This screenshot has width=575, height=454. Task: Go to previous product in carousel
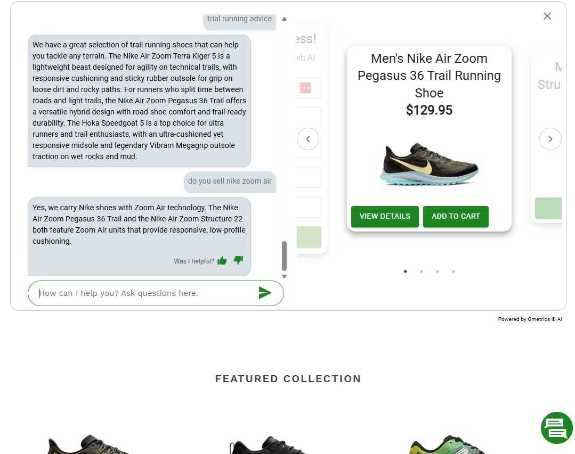click(x=308, y=139)
